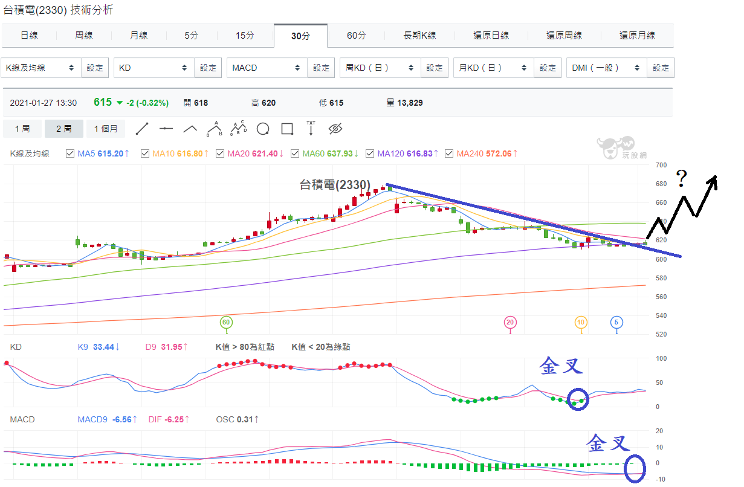Switch to the 月線 tab

tap(138, 36)
